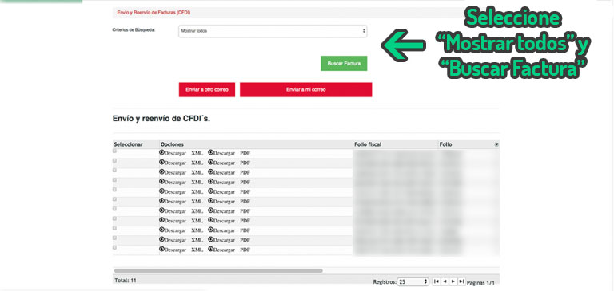Select the third invoice row checkbox

115,170
